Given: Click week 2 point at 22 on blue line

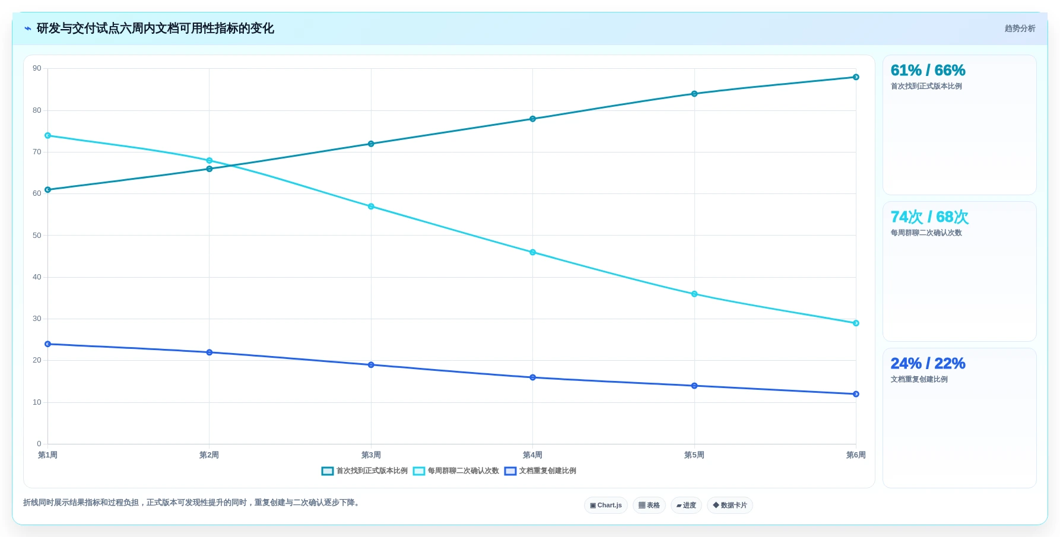Looking at the screenshot, I should [x=210, y=352].
